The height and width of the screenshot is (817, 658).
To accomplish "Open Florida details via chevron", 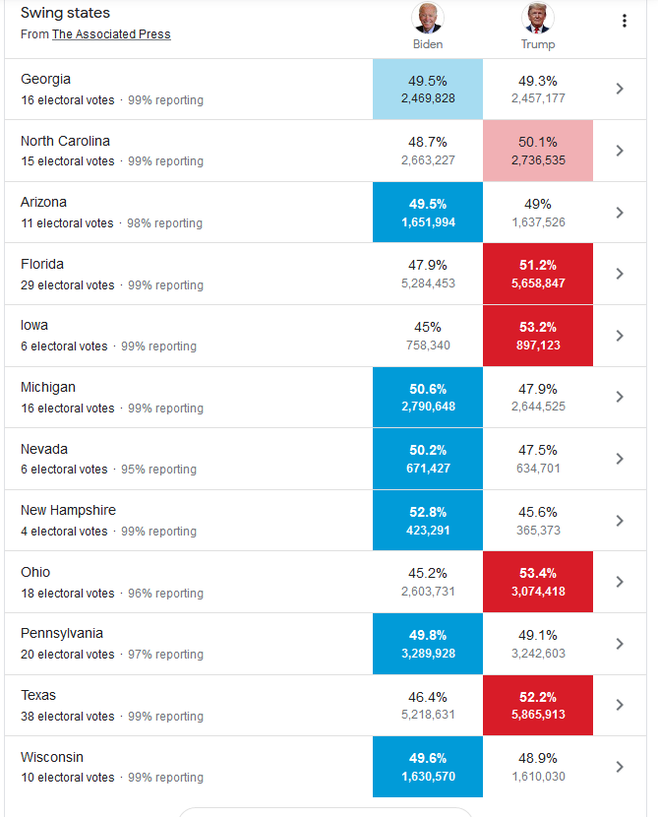I will [x=620, y=274].
